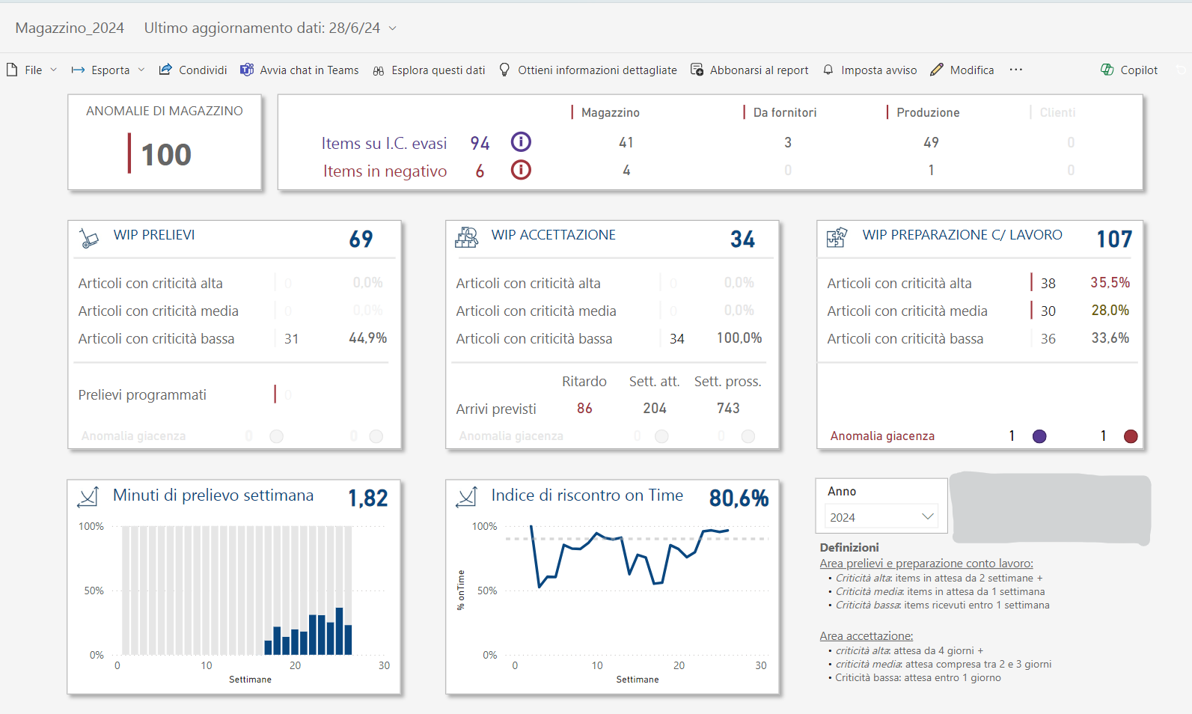Click the WIP Preparazione C/ Lavoro icon
Image resolution: width=1192 pixels, height=714 pixels.
click(837, 238)
